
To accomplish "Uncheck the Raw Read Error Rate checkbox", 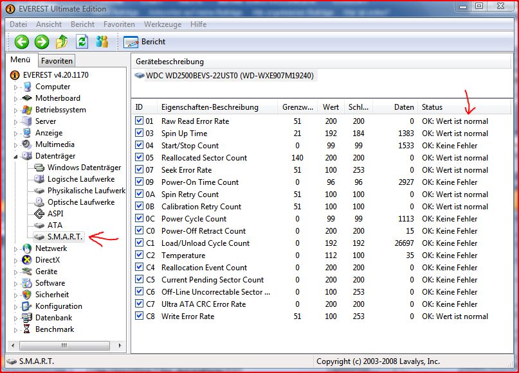I will (139, 121).
